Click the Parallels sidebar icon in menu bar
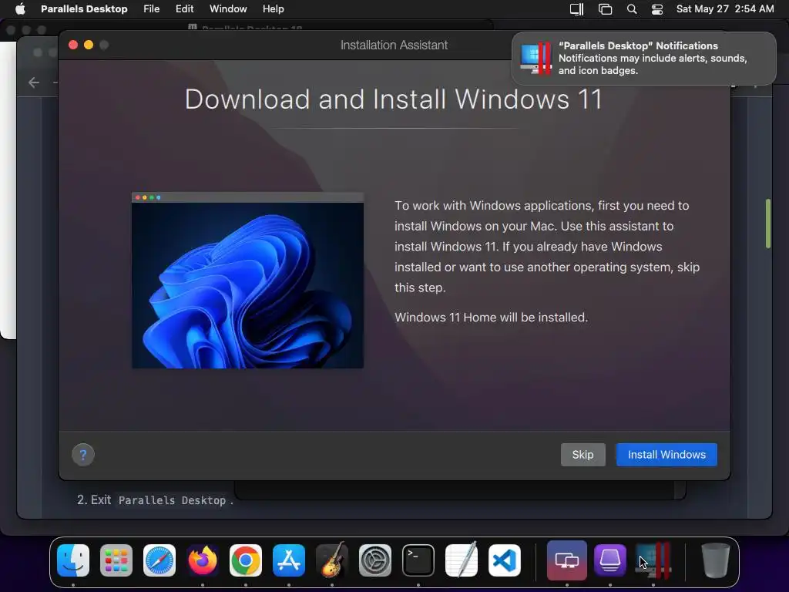The height and width of the screenshot is (592, 789). 576,9
